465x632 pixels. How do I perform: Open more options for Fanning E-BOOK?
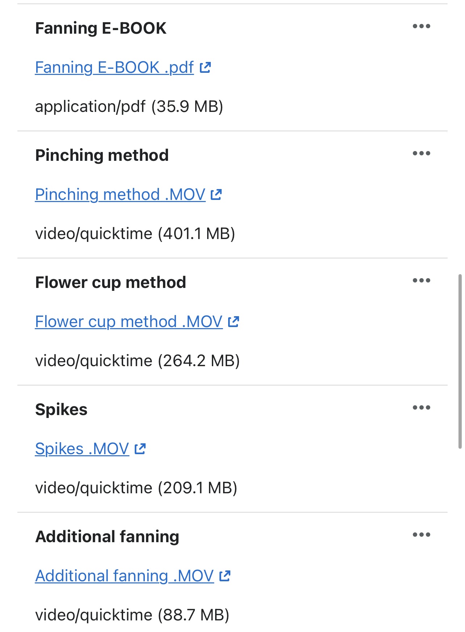[421, 26]
